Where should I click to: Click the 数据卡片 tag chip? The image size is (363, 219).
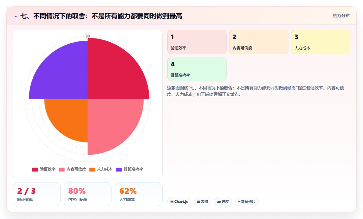tap(247, 202)
